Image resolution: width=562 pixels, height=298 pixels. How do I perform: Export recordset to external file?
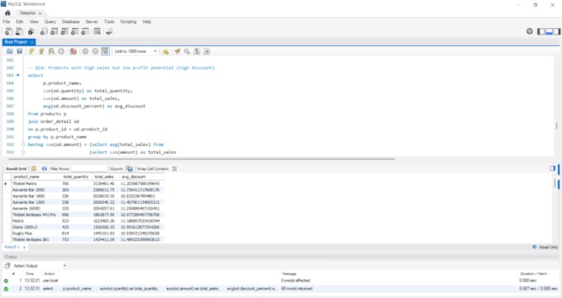coord(129,168)
